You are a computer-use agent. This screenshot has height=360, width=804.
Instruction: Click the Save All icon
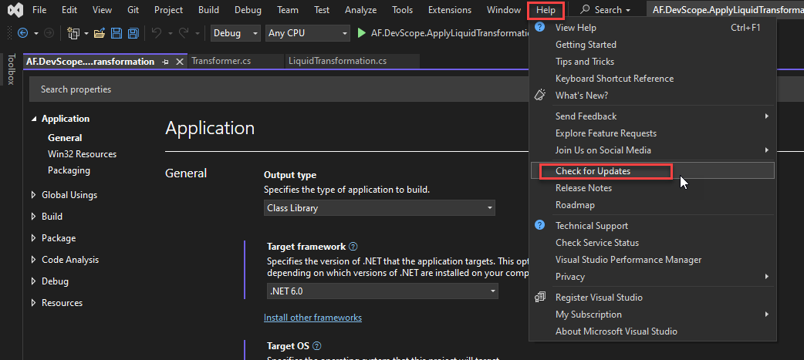coord(133,33)
